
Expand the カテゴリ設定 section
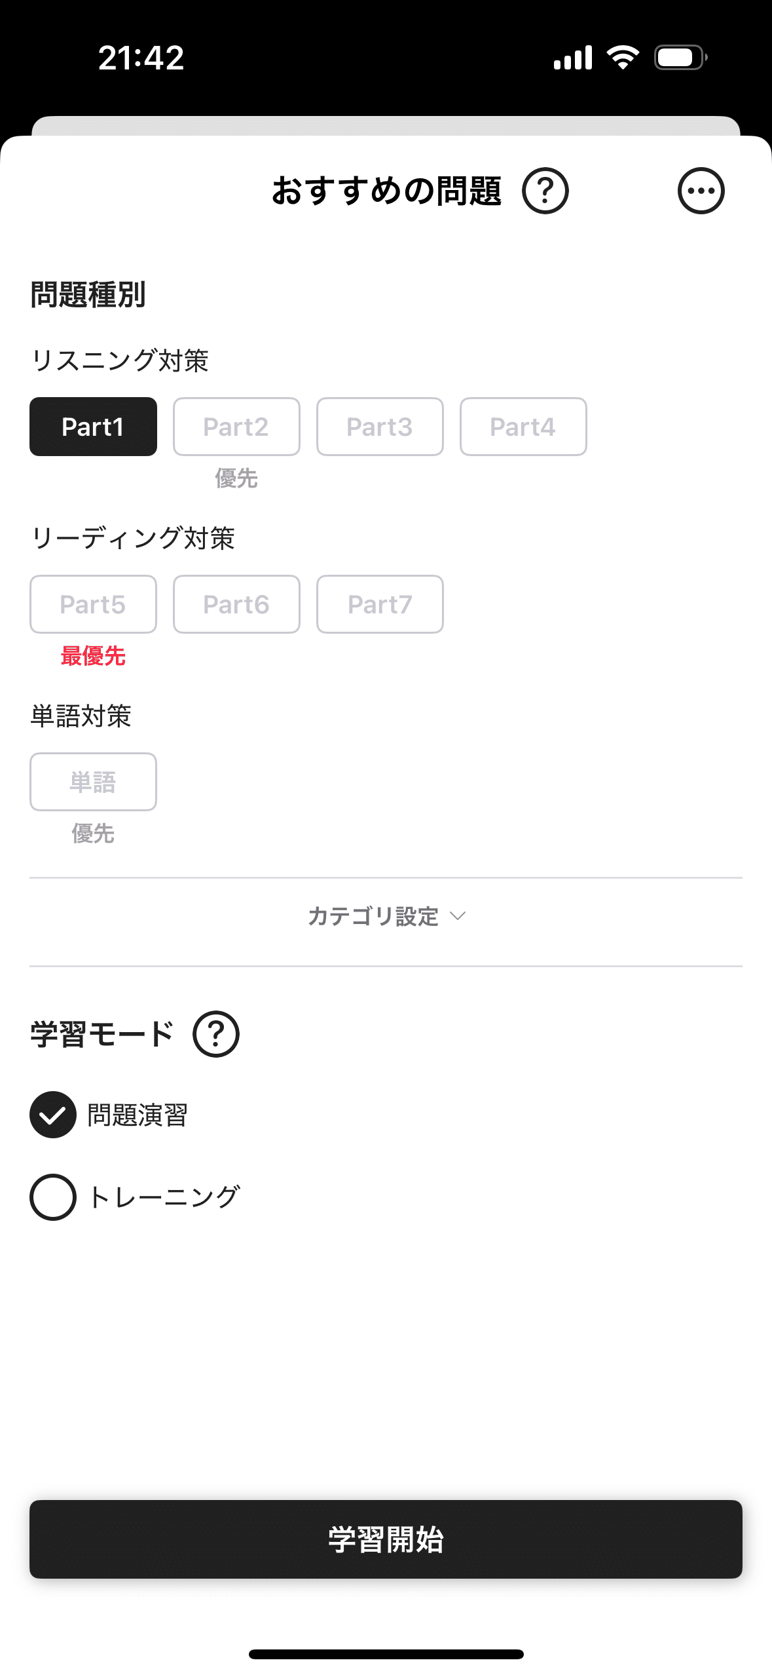tap(373, 916)
